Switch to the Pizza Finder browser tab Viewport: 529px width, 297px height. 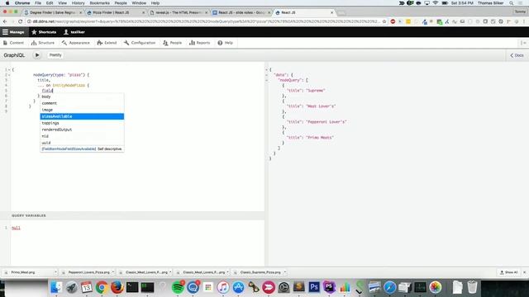(115, 12)
